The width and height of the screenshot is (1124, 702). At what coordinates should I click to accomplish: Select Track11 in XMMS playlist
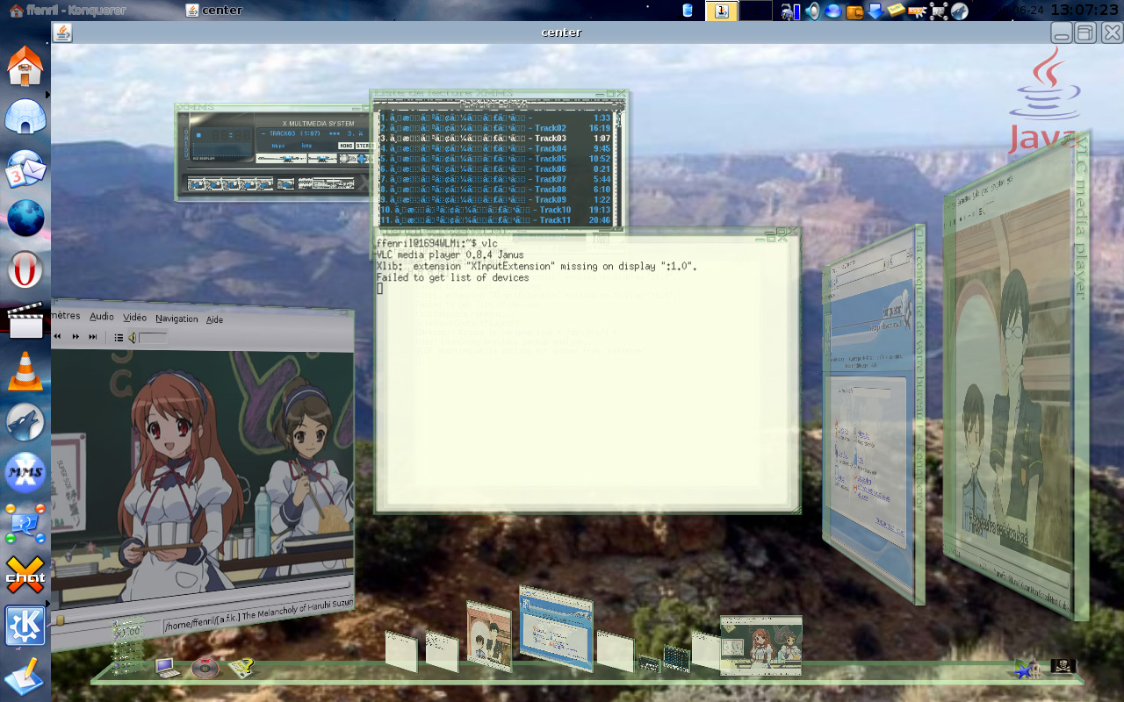click(x=495, y=220)
